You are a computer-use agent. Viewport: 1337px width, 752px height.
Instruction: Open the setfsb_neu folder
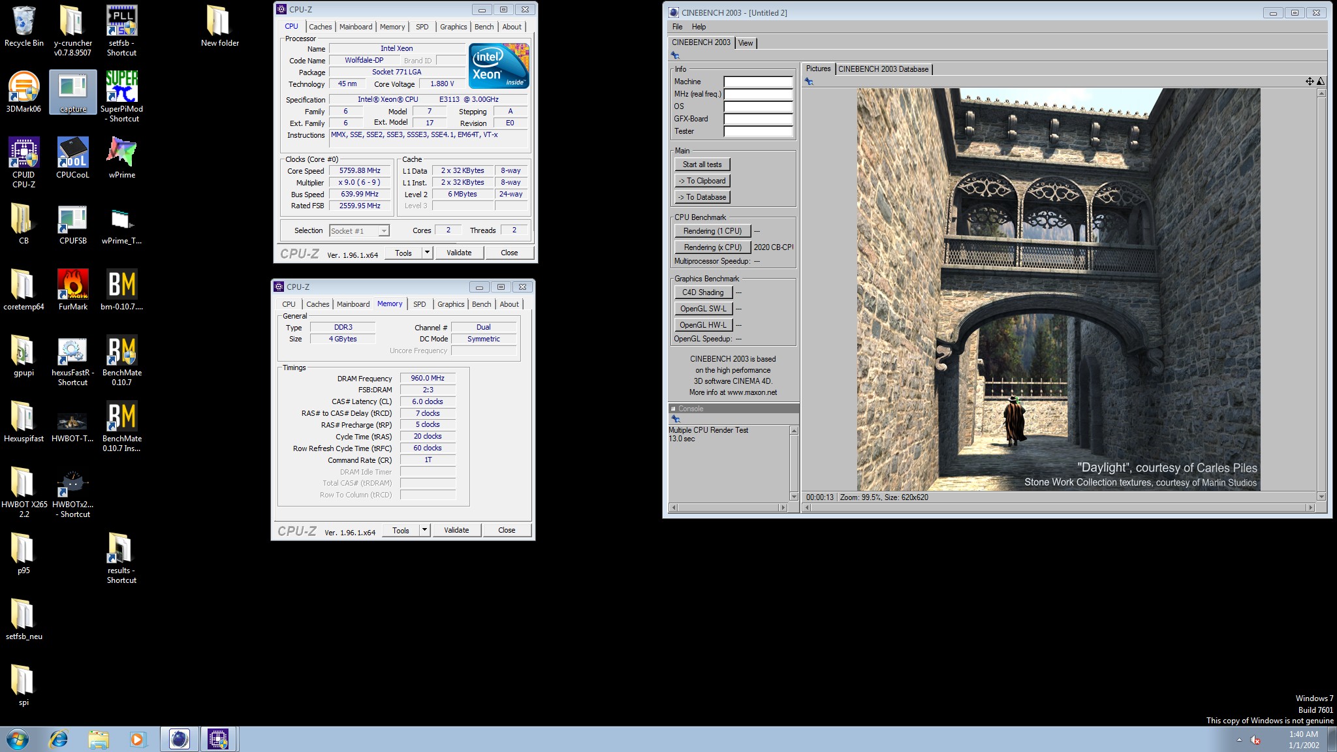coord(24,618)
